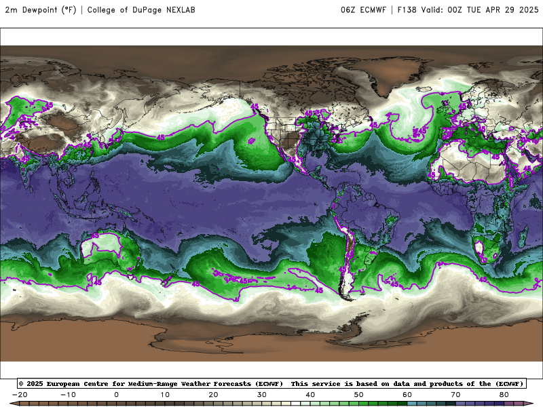Click the "College of DuPage NEXLAB" label
543x407 pixels.
pos(141,9)
